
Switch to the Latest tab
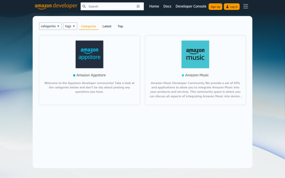(107, 26)
